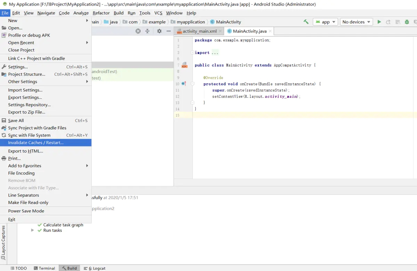The image size is (417, 271).
Task: Start debugging with the green bug icon
Action: point(407,22)
